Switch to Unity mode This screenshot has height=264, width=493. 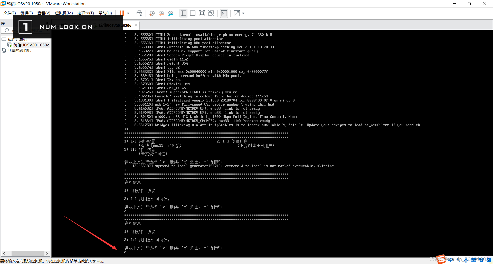tap(211, 13)
